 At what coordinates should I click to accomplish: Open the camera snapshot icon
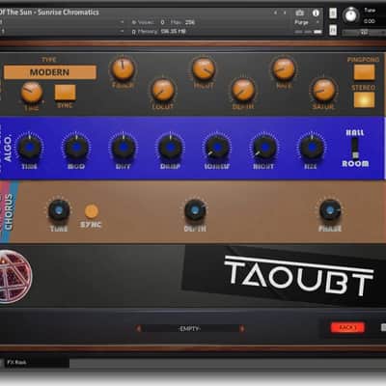pos(299,13)
